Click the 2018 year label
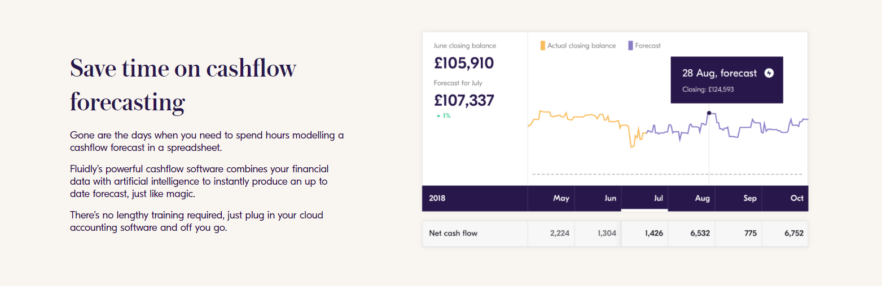The image size is (882, 286). pos(437,198)
